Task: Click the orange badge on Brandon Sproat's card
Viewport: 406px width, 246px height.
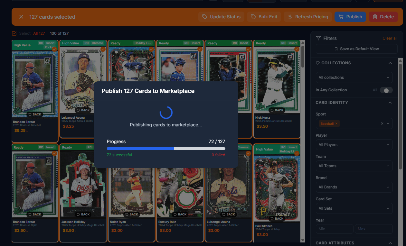Action: (x=54, y=49)
